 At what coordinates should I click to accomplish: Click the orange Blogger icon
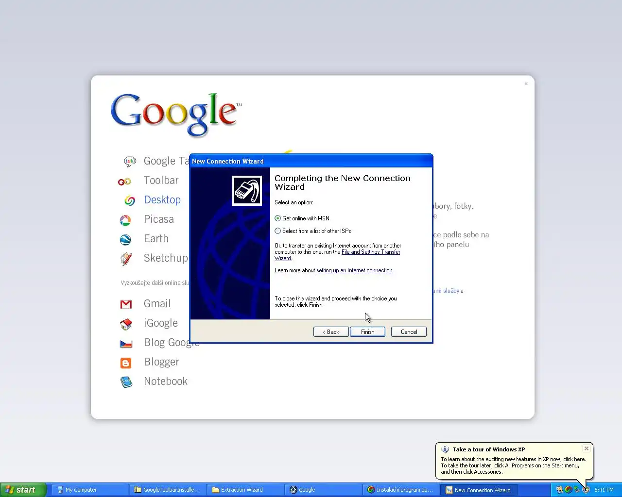click(x=126, y=363)
